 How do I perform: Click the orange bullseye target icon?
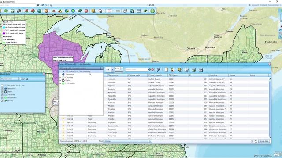46,11
